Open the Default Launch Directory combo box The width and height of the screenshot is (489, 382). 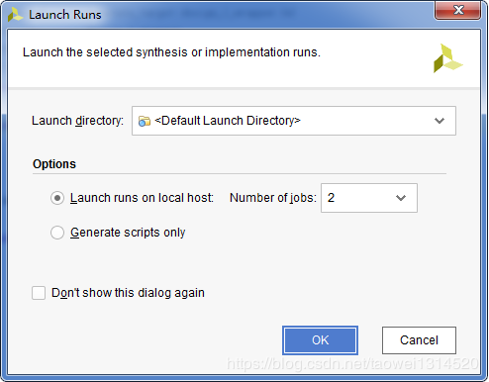(294, 121)
